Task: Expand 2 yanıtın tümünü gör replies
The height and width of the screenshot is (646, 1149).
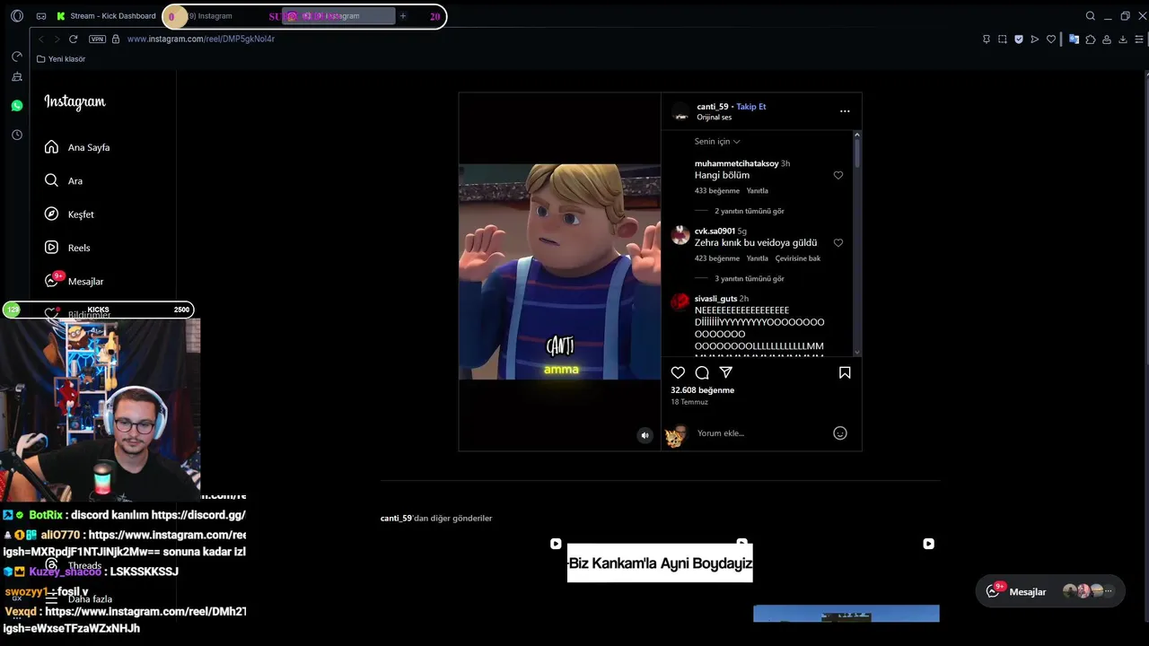Action: tap(750, 211)
